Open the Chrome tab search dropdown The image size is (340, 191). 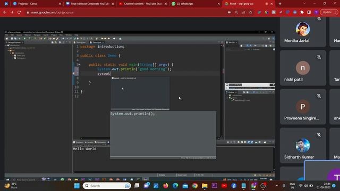click(x=304, y=4)
